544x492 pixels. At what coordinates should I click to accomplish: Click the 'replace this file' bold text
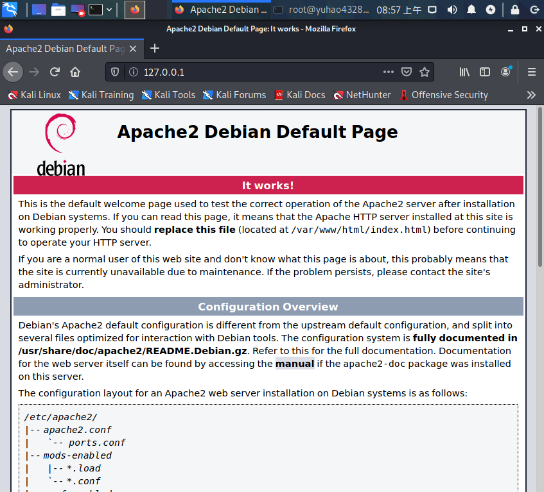195,230
